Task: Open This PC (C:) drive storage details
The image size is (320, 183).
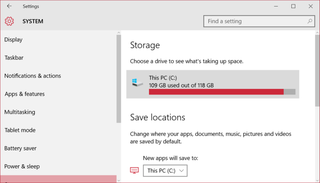Action: [x=213, y=84]
